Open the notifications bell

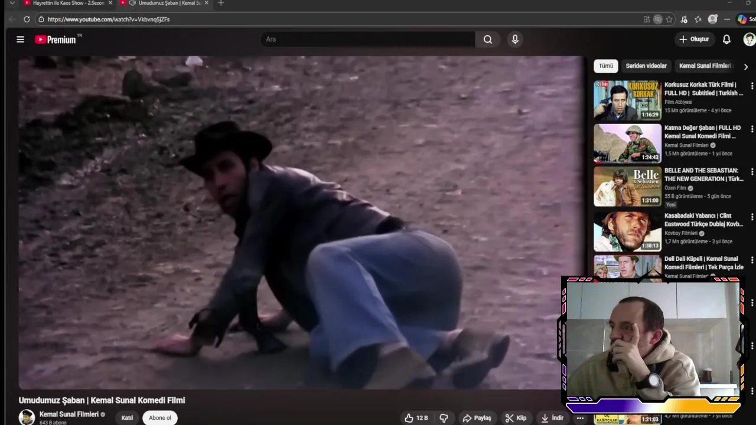click(726, 40)
